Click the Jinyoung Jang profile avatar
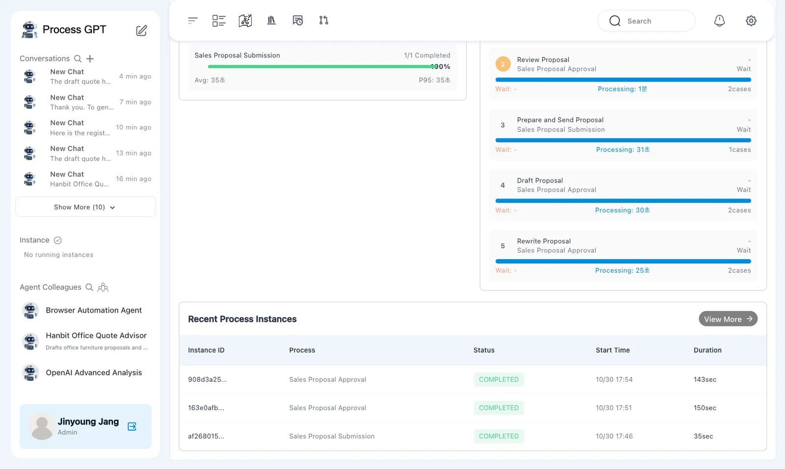Viewport: 785px width, 469px height. point(42,426)
